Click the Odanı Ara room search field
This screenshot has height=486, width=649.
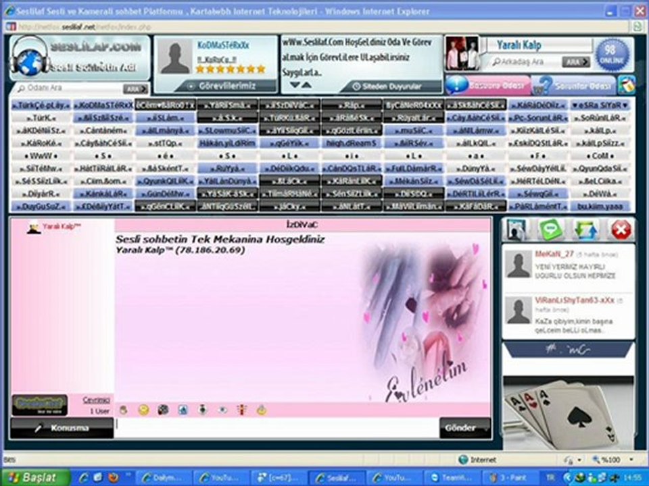[x=69, y=88]
